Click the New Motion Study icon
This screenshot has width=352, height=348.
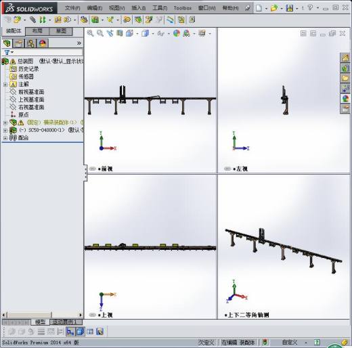pos(127,20)
